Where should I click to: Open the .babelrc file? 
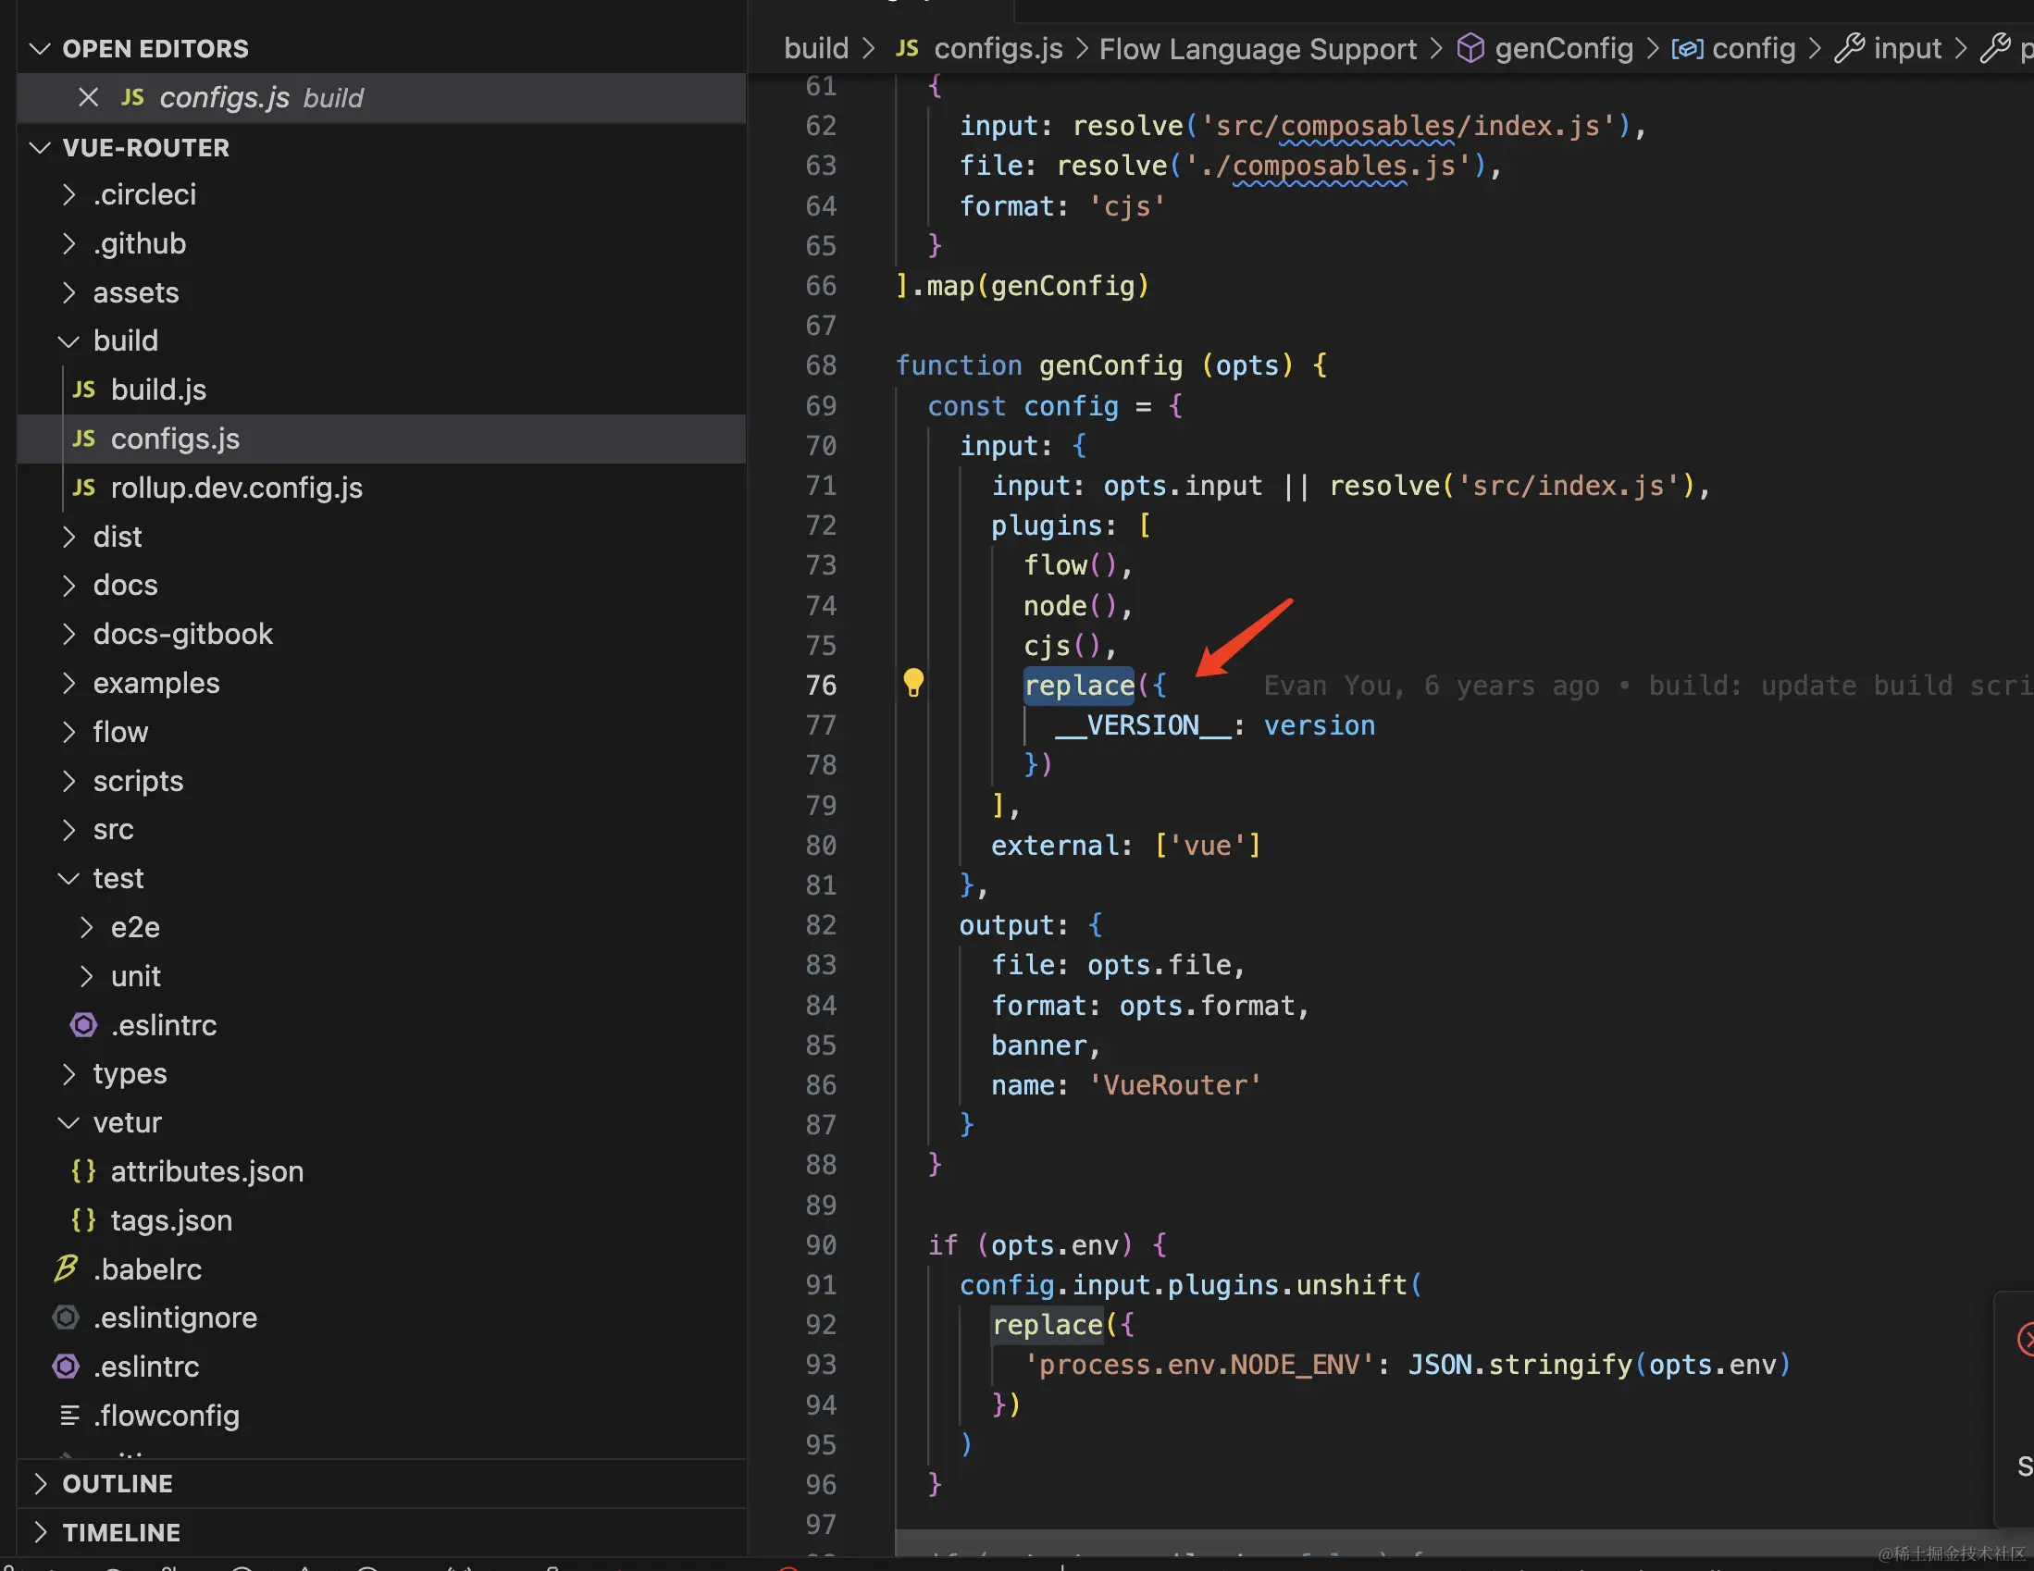point(146,1269)
